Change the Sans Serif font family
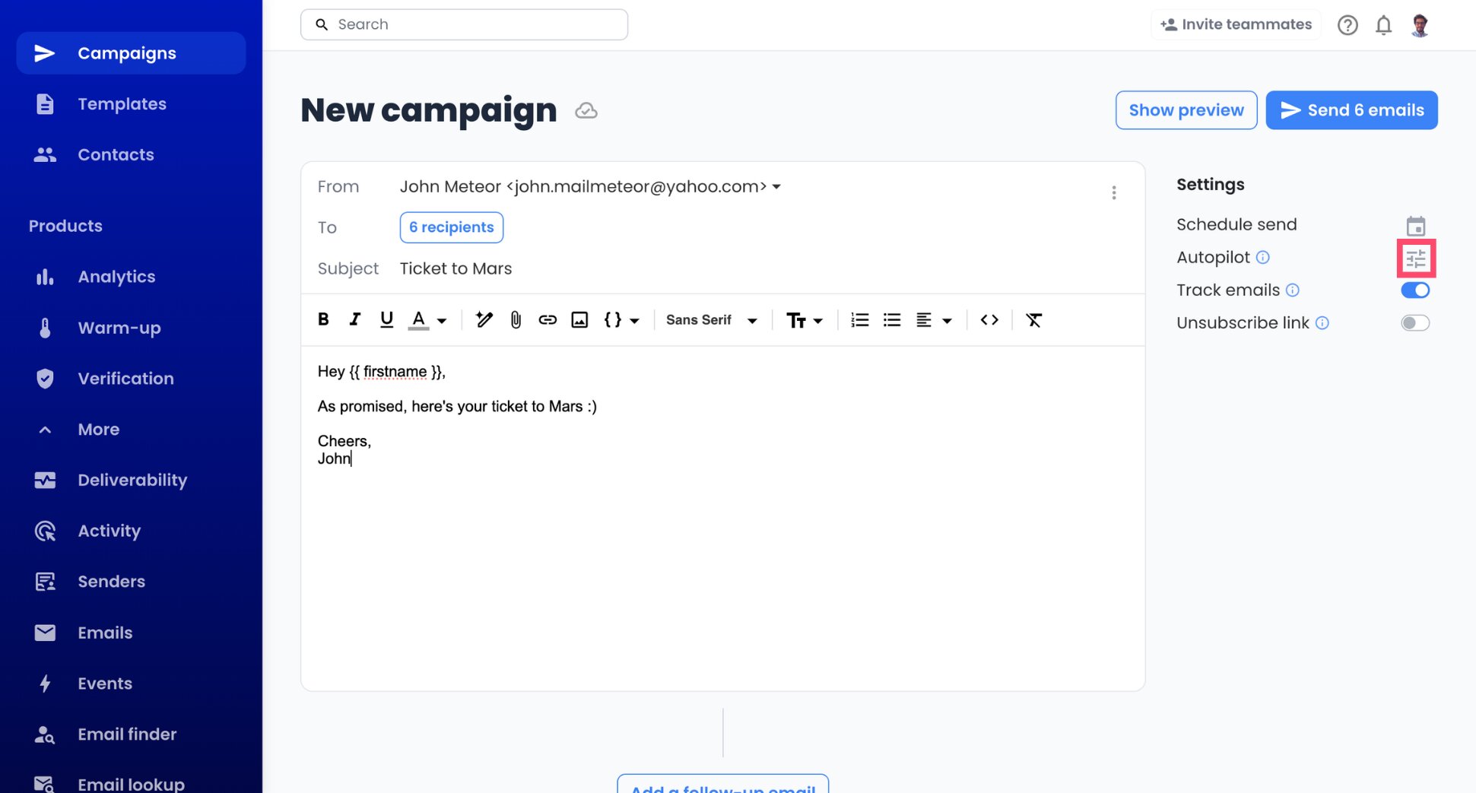1476x793 pixels. pyautogui.click(x=712, y=320)
